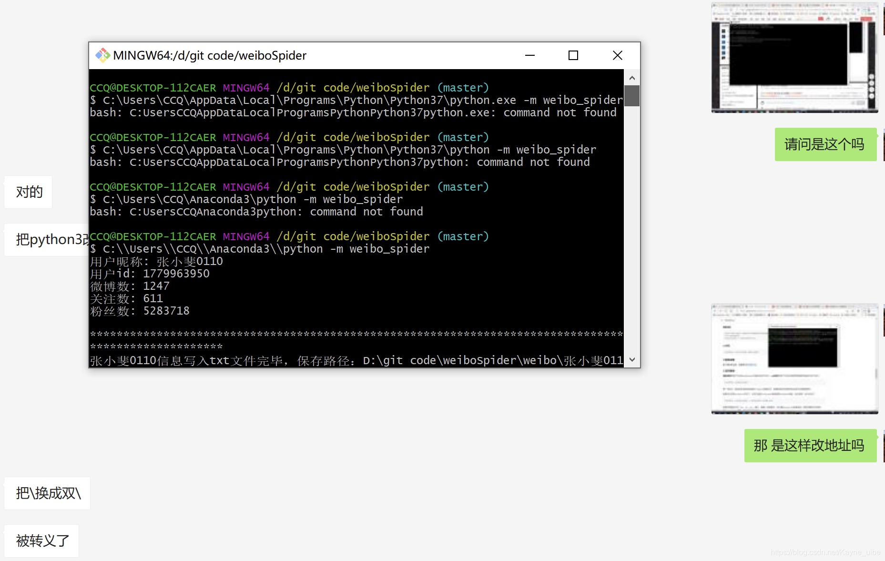Image resolution: width=885 pixels, height=561 pixels.
Task: Click the window title 'MINGW64:/d/git code/weiboSpider'
Action: [210, 55]
